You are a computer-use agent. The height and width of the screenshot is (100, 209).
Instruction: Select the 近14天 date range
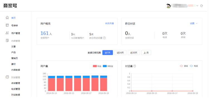(120, 53)
